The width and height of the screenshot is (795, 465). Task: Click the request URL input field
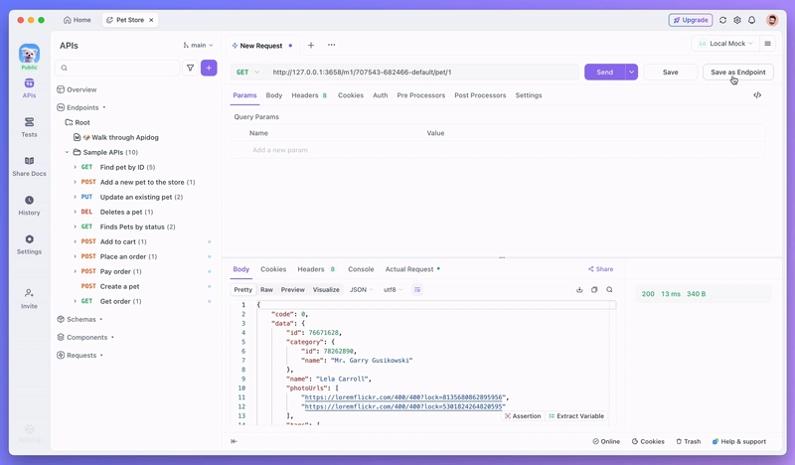coord(417,73)
